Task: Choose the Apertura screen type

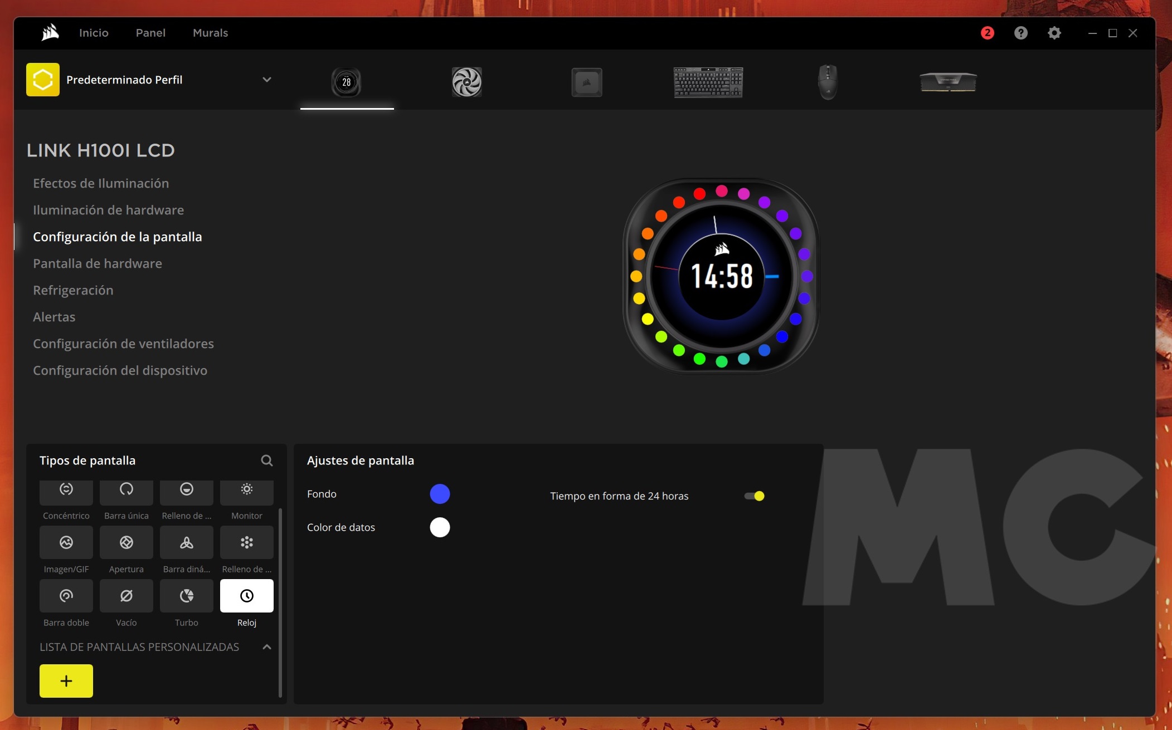Action: tap(127, 542)
